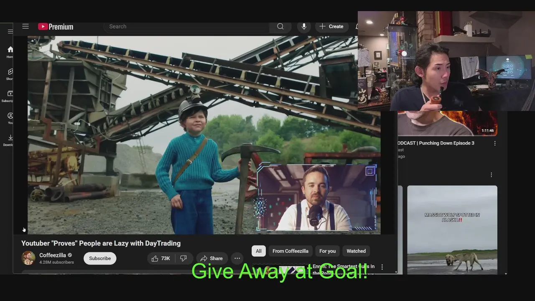The width and height of the screenshot is (535, 301).
Task: Like the video with 73K likes
Action: [161, 258]
